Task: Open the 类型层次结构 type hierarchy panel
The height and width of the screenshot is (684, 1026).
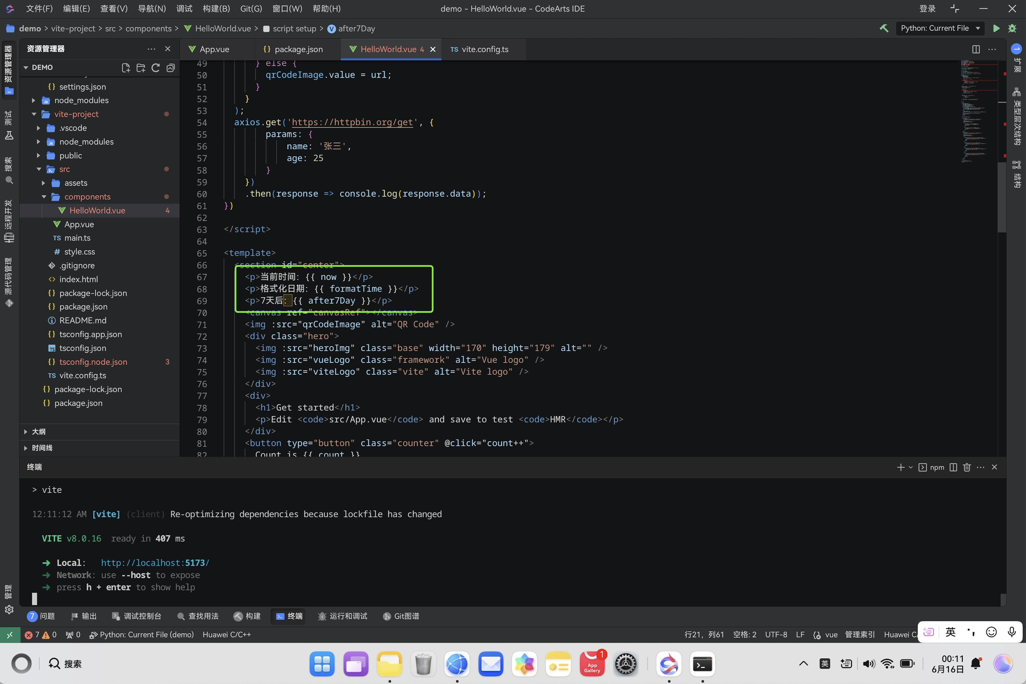Action: click(1017, 117)
